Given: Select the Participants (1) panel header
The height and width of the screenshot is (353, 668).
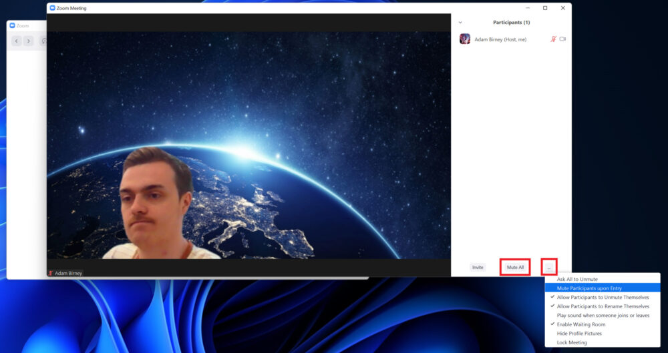Looking at the screenshot, I should [x=511, y=23].
